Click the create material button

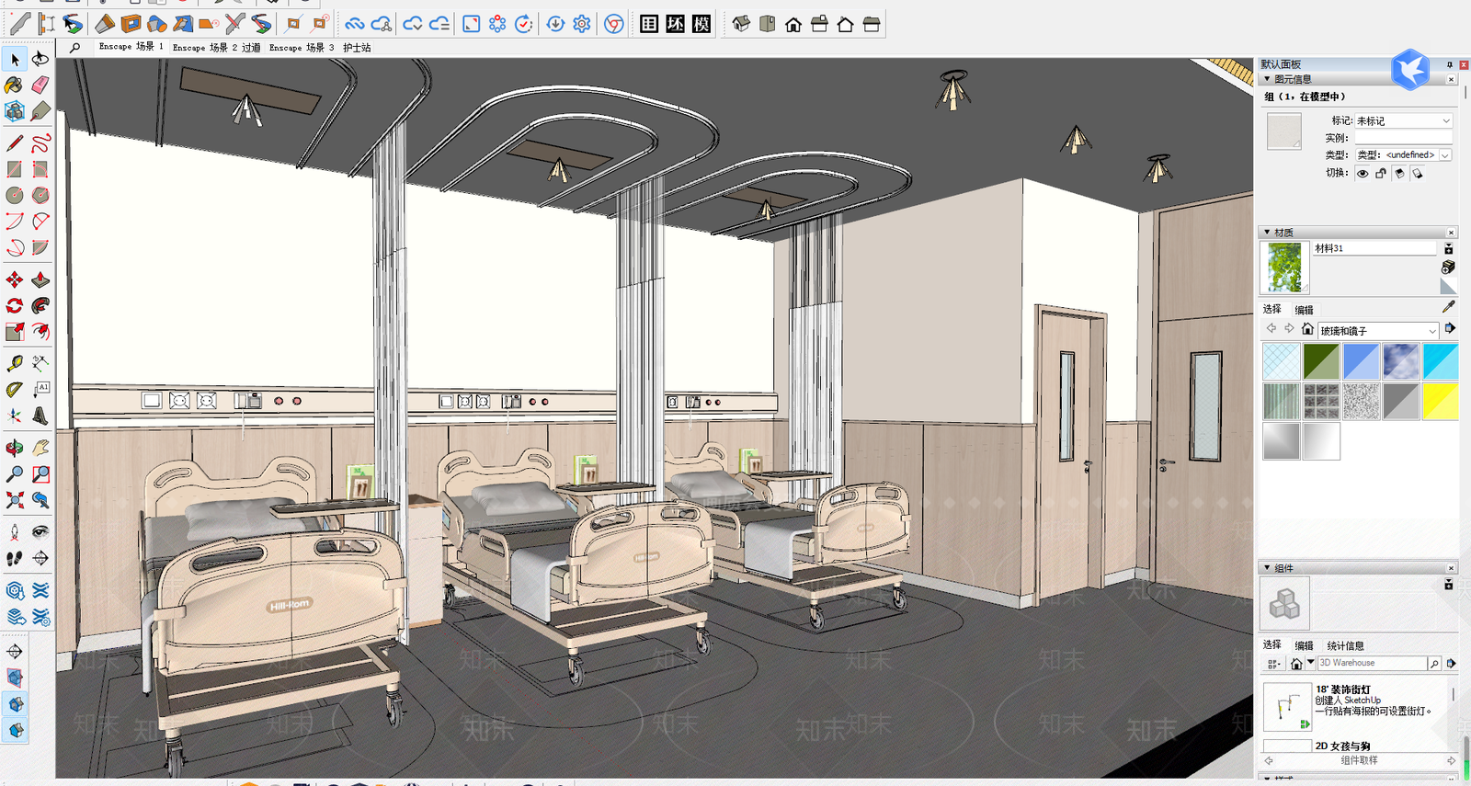pyautogui.click(x=1448, y=267)
